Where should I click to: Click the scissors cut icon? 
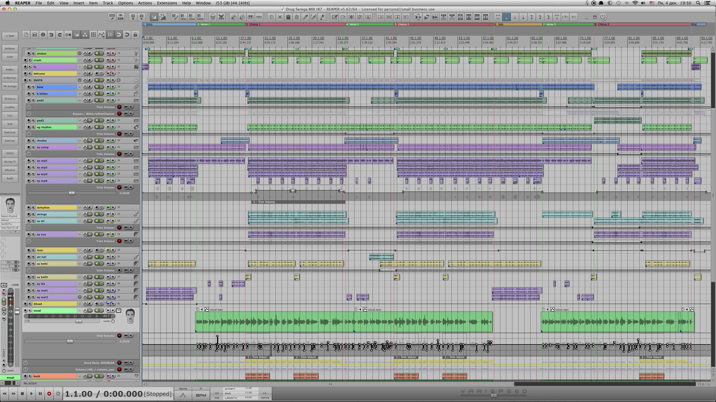point(280,17)
